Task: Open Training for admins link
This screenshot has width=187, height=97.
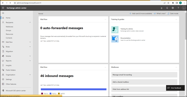Action: pyautogui.click(x=127, y=29)
